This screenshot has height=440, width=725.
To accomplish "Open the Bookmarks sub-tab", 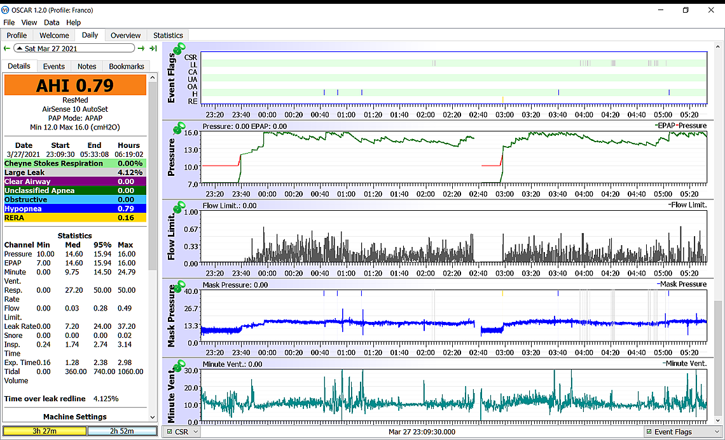I will click(126, 67).
